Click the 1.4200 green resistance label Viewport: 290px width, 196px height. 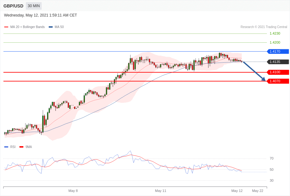[x=275, y=42]
